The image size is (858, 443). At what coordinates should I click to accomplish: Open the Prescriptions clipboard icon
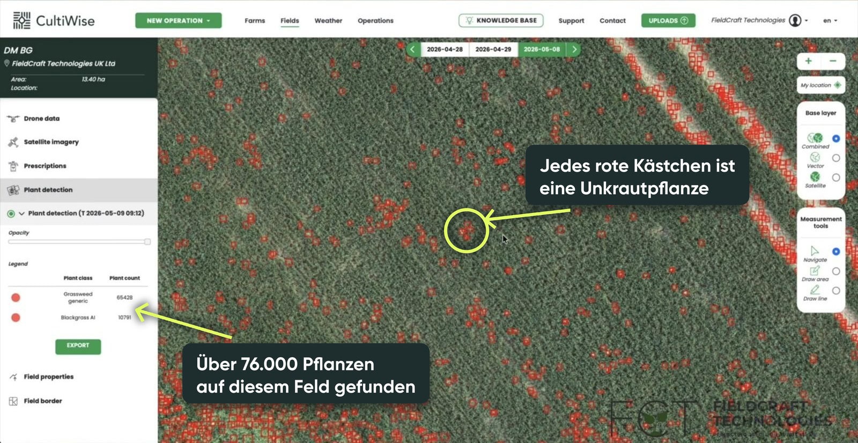(x=13, y=166)
